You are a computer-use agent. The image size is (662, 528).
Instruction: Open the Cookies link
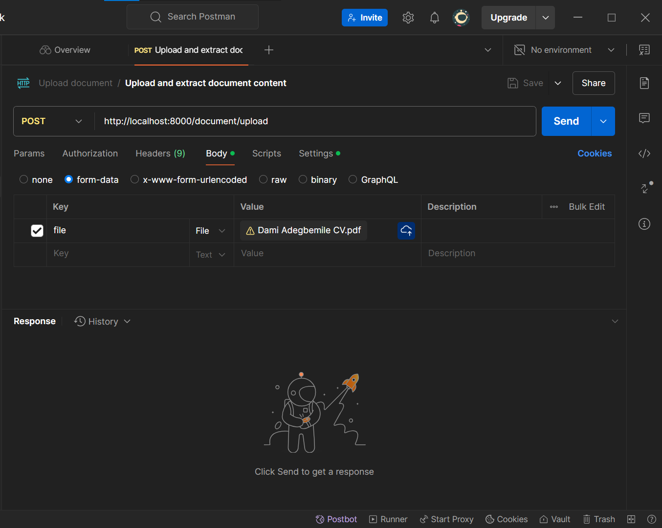595,154
